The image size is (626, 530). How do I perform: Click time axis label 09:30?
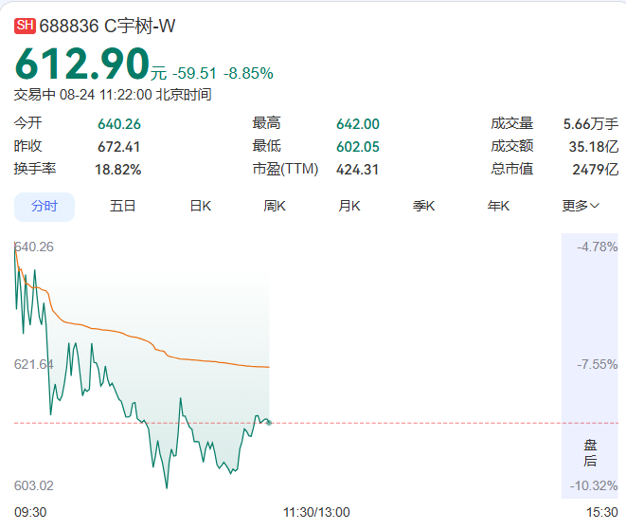pyautogui.click(x=30, y=512)
